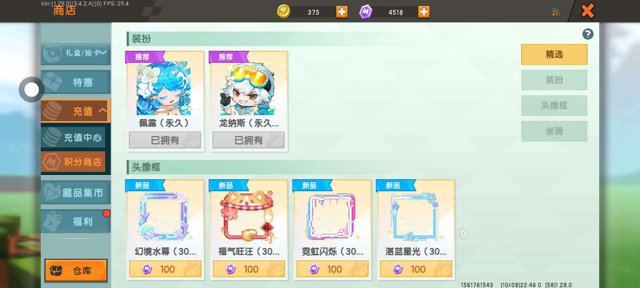Open 福利 benefits with red dot
The height and width of the screenshot is (288, 640).
(x=76, y=221)
